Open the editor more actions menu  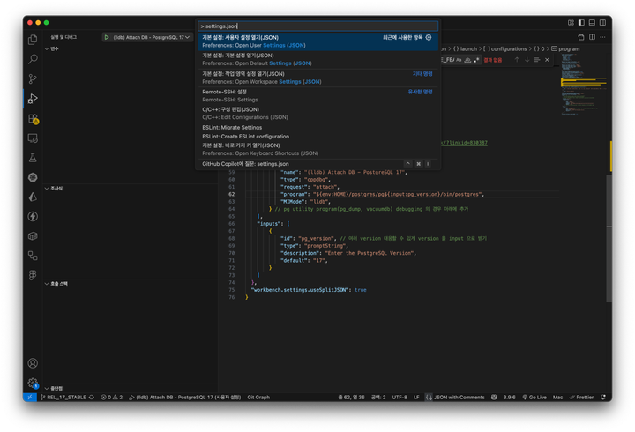[602, 37]
